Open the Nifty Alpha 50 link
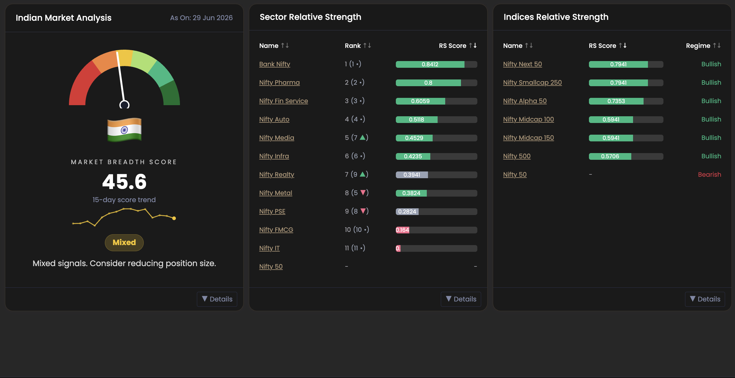Screen dimensions: 735x378 [525, 101]
